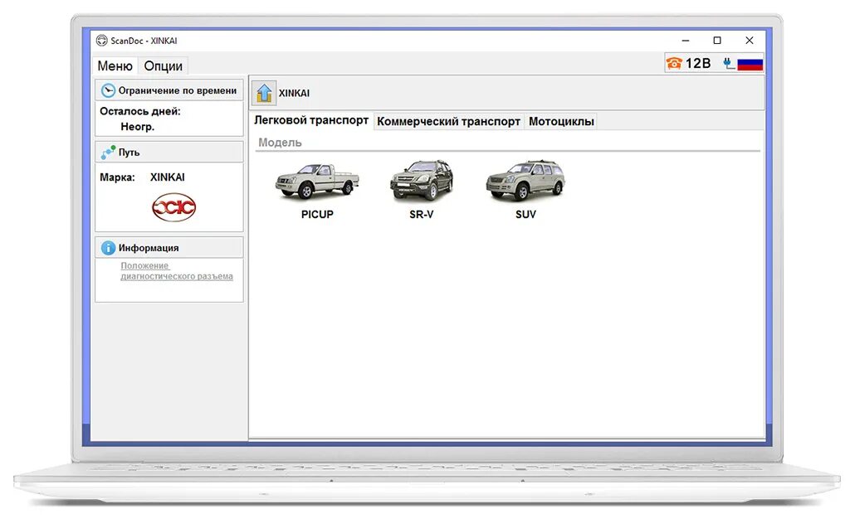
Task: Open Положение диагностического разъема link
Action: tap(177, 271)
